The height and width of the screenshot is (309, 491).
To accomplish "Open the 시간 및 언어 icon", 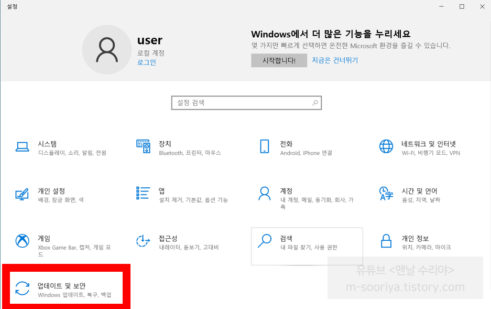I will click(386, 194).
